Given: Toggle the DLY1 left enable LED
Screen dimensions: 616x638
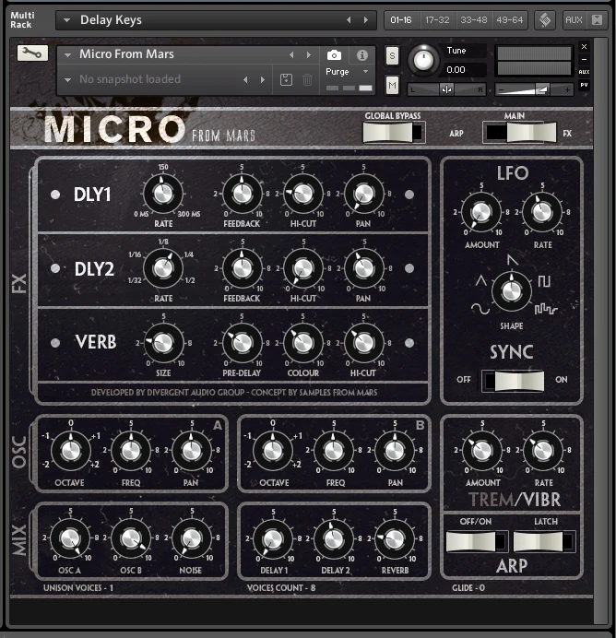Looking at the screenshot, I should tap(55, 195).
